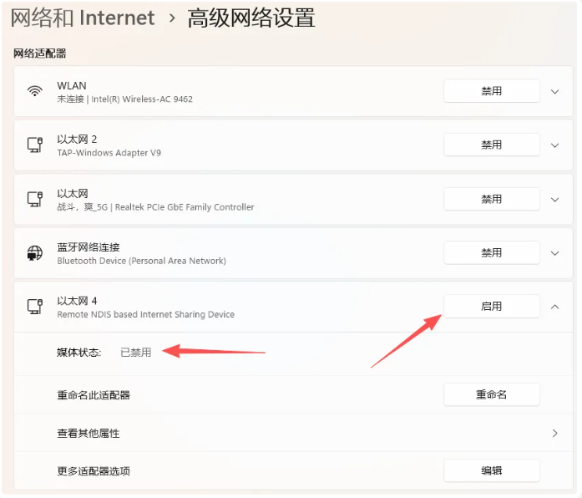The image size is (582, 498).
Task: Click the 重命名 button
Action: click(x=492, y=394)
